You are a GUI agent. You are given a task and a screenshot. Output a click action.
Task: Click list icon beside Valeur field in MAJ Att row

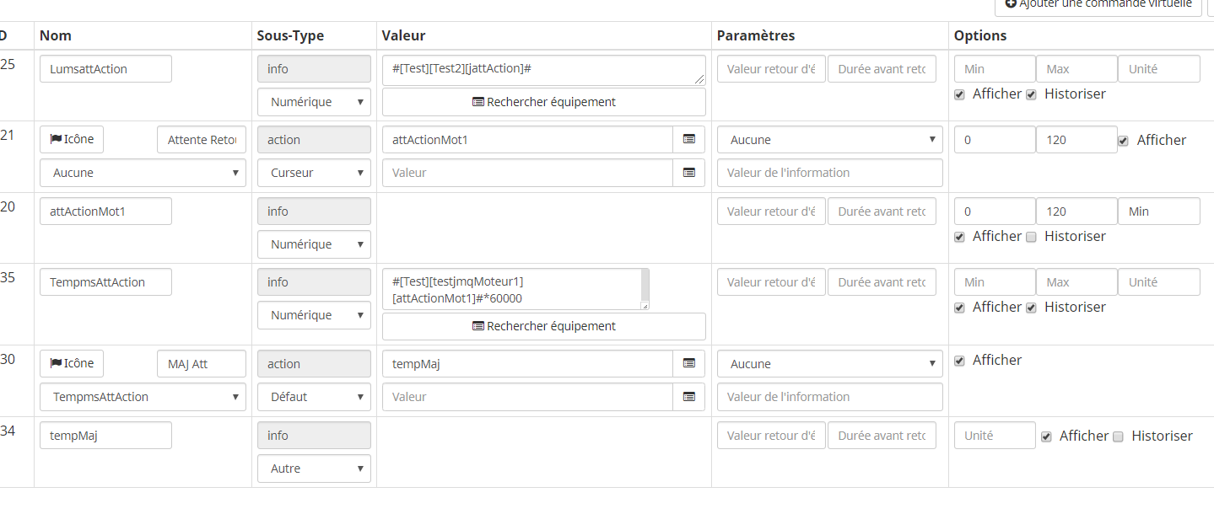(688, 397)
